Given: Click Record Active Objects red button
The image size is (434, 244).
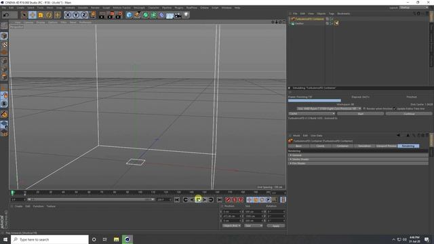Looking at the screenshot, I should 228,200.
